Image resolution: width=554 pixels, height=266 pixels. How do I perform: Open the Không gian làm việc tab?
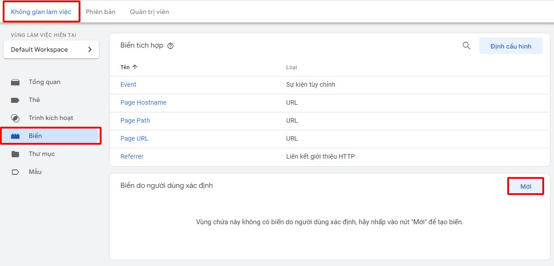[x=41, y=12]
